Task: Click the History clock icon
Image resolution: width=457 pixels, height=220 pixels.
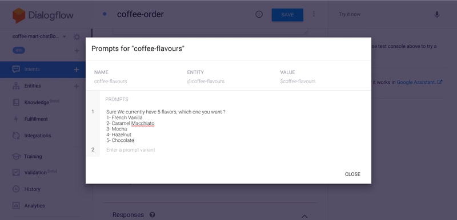Action: point(16,189)
